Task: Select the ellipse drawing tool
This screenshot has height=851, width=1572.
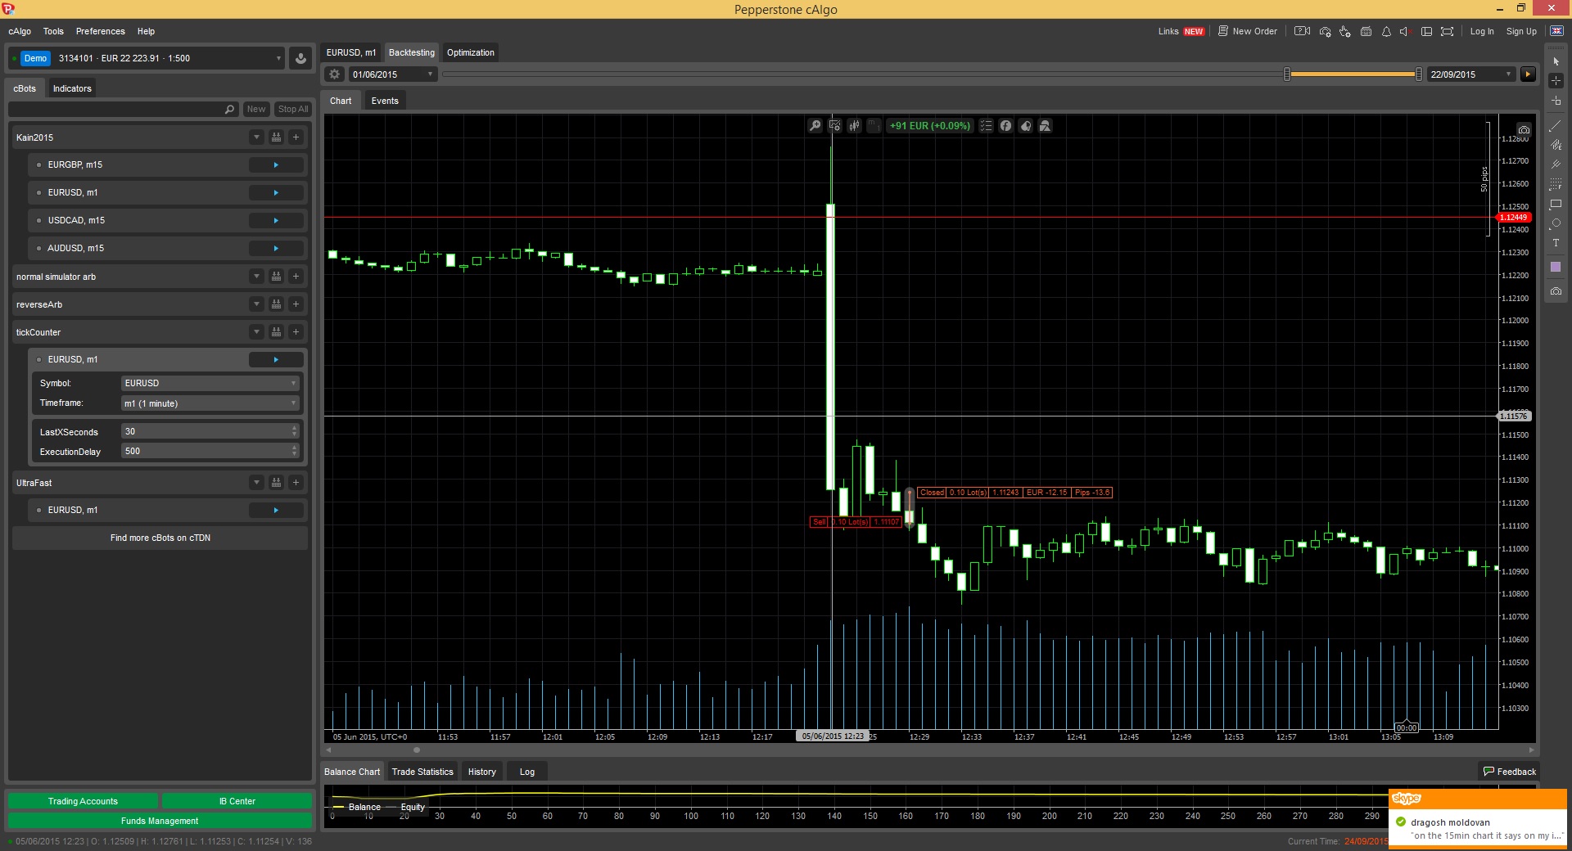Action: click(1556, 223)
